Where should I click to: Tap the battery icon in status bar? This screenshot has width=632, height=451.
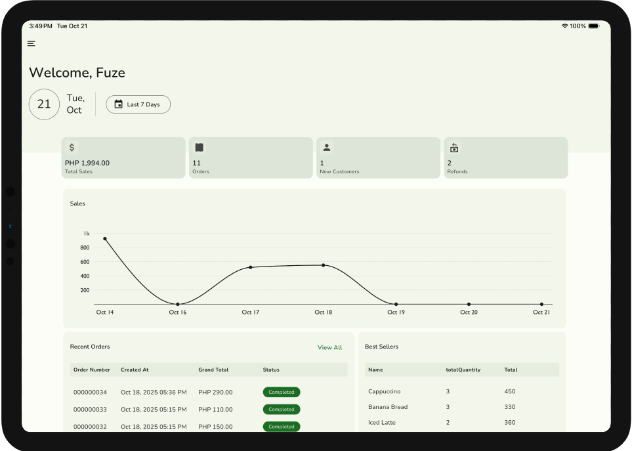coord(593,26)
